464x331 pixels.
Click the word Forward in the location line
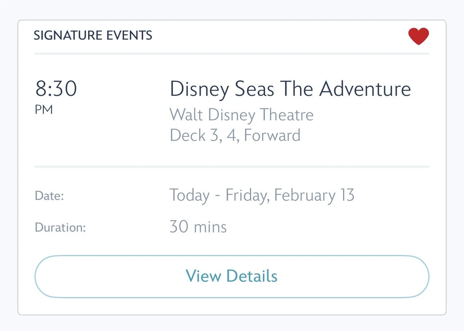pyautogui.click(x=272, y=135)
